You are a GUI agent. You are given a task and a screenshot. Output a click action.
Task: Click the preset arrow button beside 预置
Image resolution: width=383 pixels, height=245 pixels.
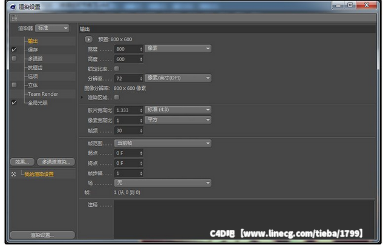pyautogui.click(x=88, y=39)
